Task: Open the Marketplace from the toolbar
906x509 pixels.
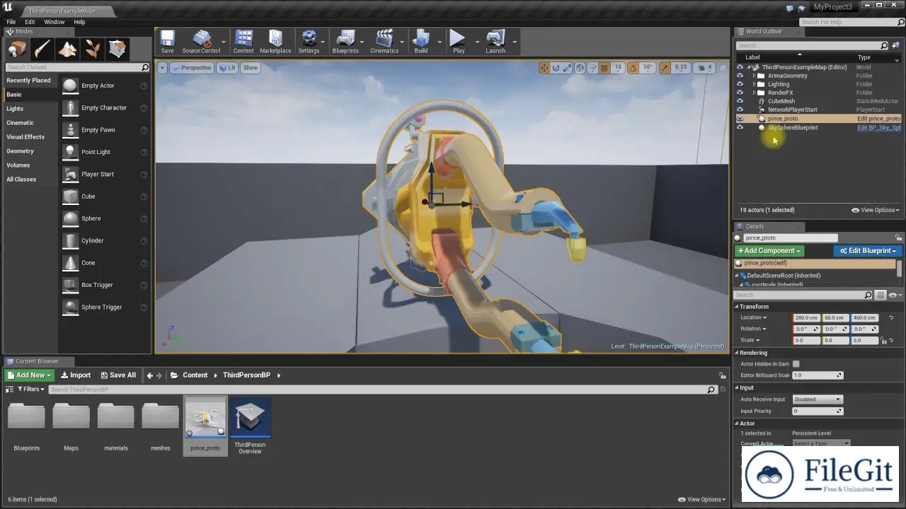Action: (275, 42)
